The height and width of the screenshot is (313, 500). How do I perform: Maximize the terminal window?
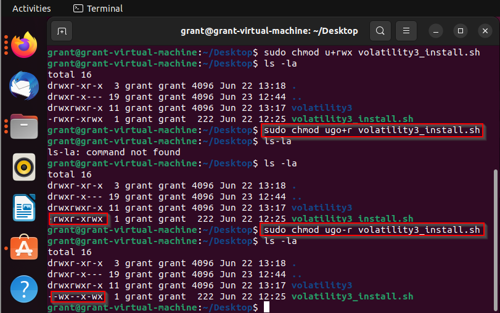(x=461, y=31)
